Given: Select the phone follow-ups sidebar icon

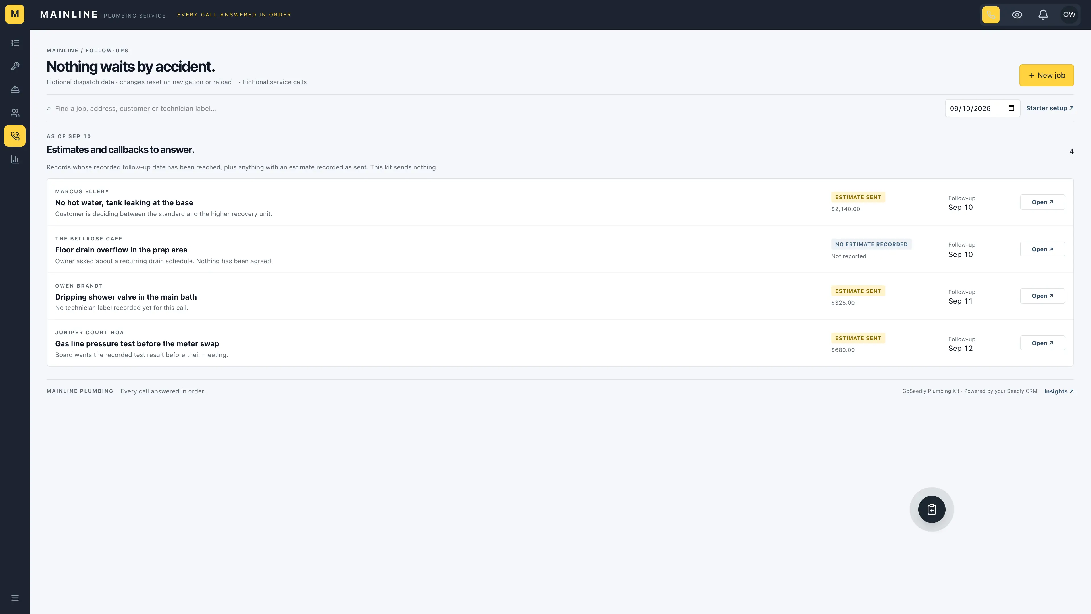Looking at the screenshot, I should point(15,136).
